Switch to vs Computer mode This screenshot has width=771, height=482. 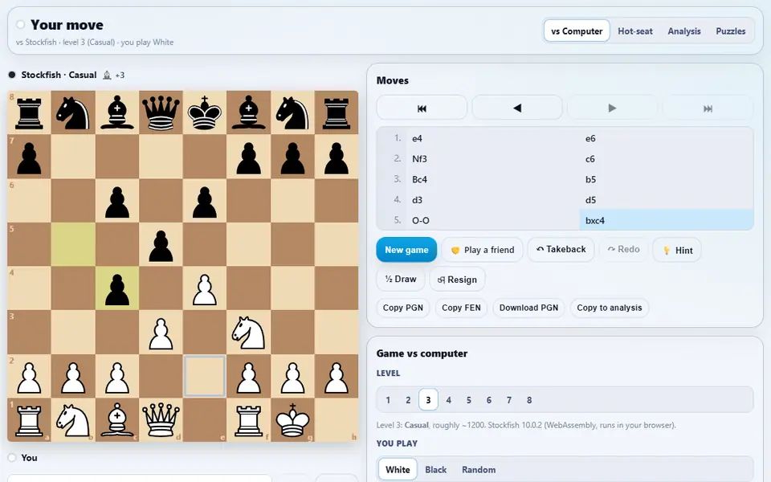point(577,31)
